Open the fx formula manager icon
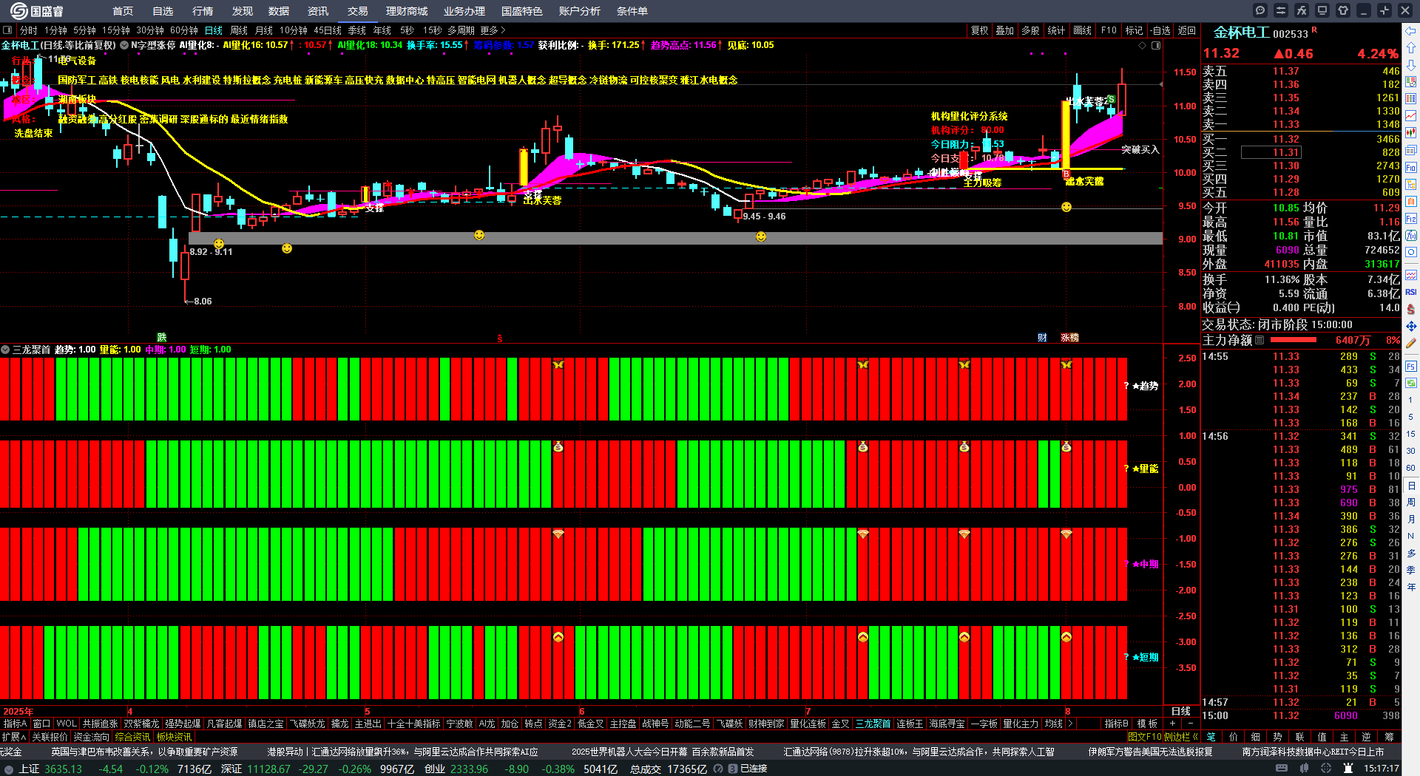The height and width of the screenshot is (776, 1420). (1302, 10)
